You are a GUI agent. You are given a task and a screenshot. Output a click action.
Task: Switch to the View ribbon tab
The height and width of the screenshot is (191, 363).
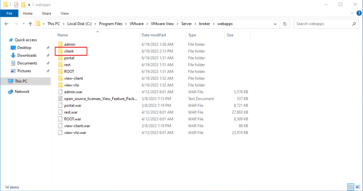[x=65, y=14]
